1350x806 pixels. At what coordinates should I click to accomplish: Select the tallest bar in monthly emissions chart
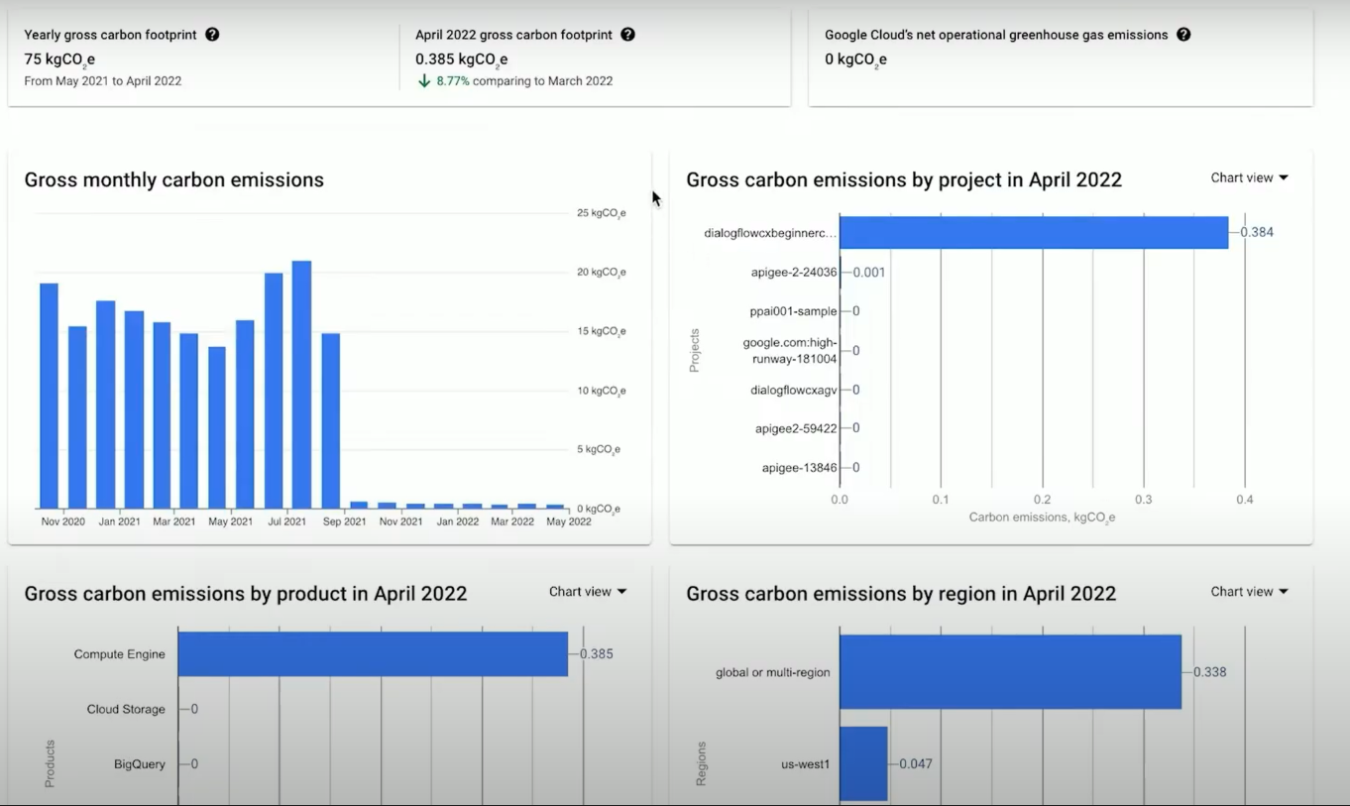(x=301, y=385)
